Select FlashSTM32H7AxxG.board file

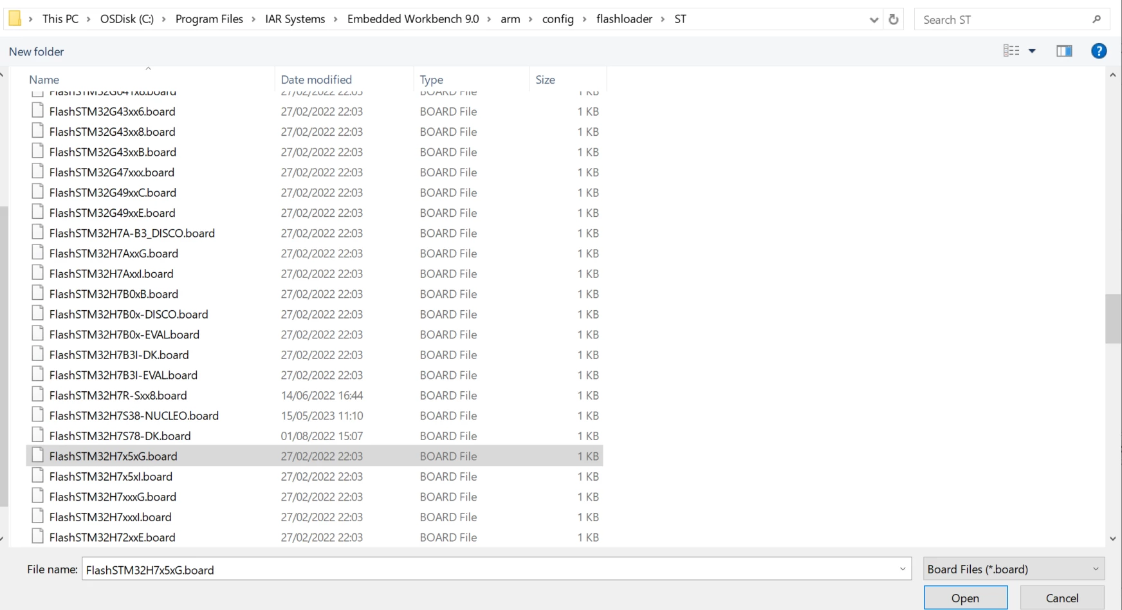tap(315, 253)
